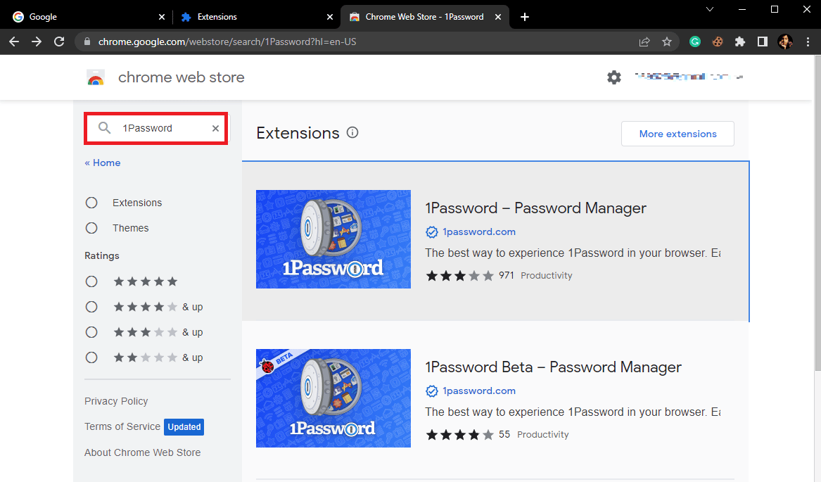The width and height of the screenshot is (821, 482).
Task: Click the search magnifier icon
Action: point(105,128)
